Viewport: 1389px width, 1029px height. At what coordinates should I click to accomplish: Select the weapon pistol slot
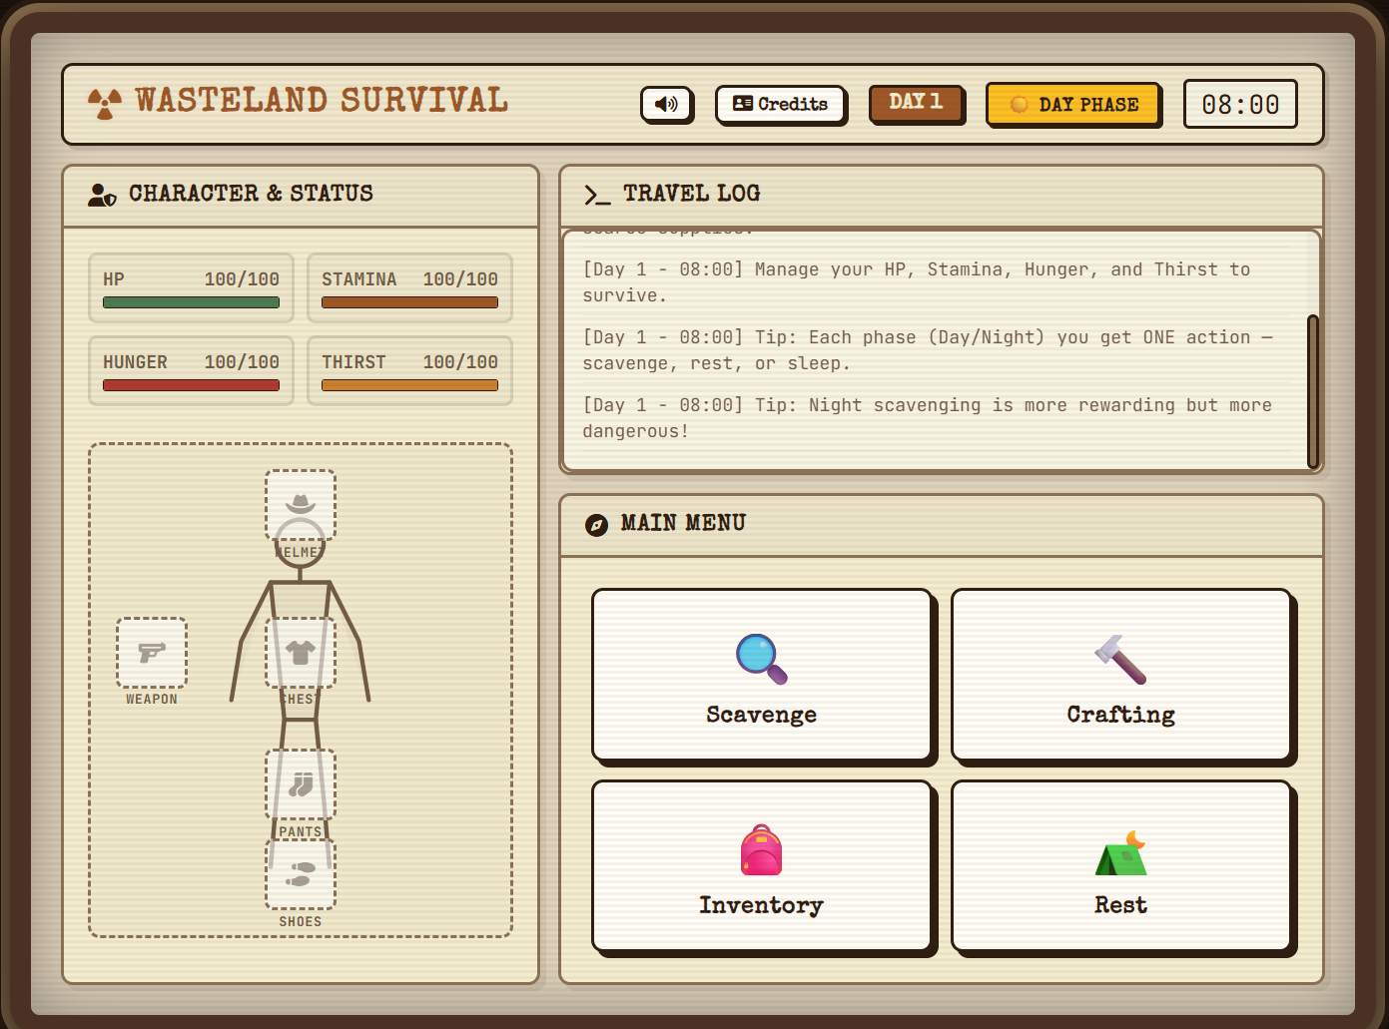(152, 653)
